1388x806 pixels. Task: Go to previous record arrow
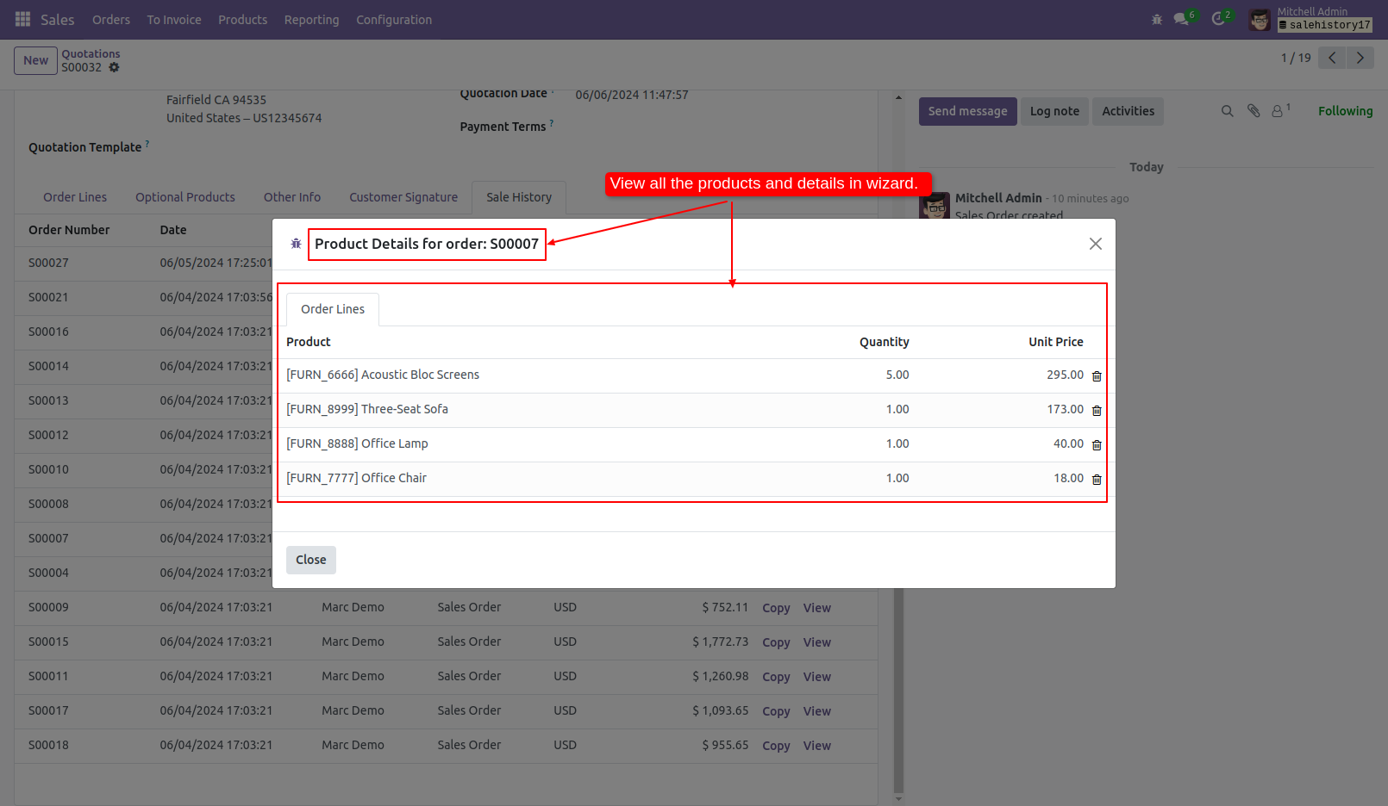(1332, 58)
